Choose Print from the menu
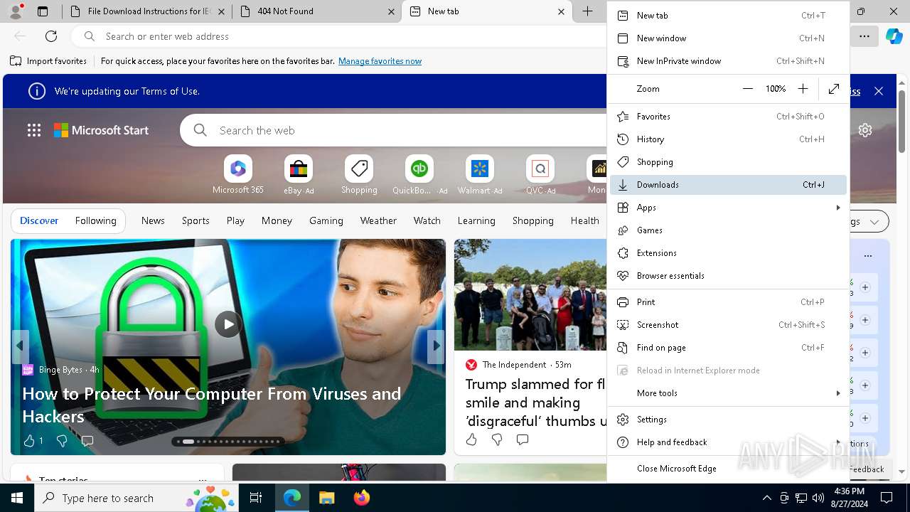 coord(728,302)
